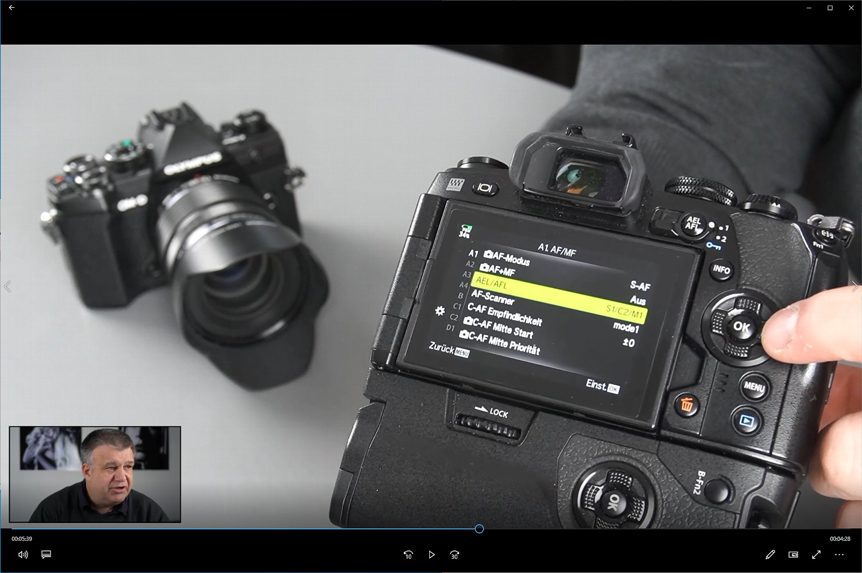
Task: Close the video player window
Action: coord(851,8)
